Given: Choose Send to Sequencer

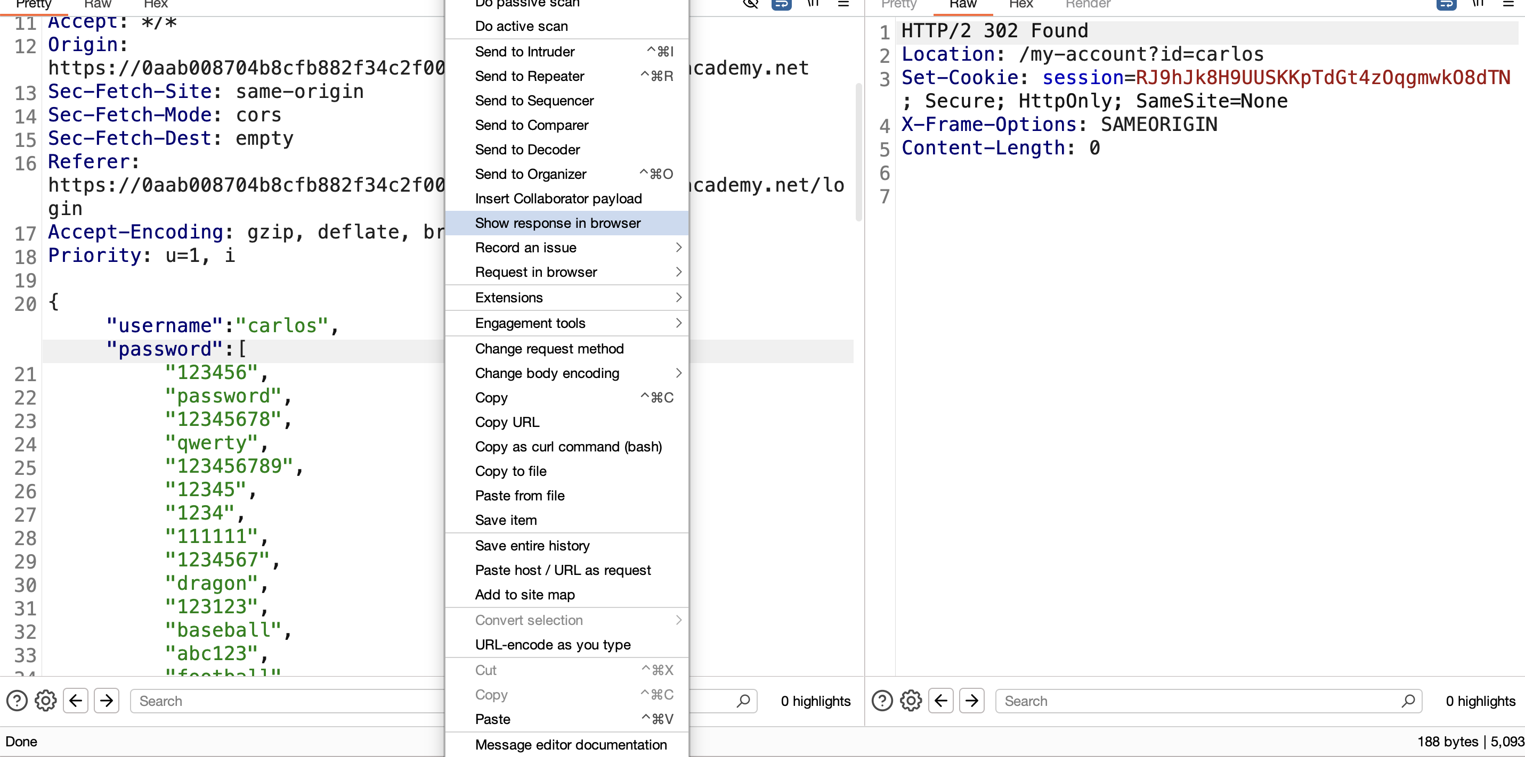Looking at the screenshot, I should pos(567,101).
